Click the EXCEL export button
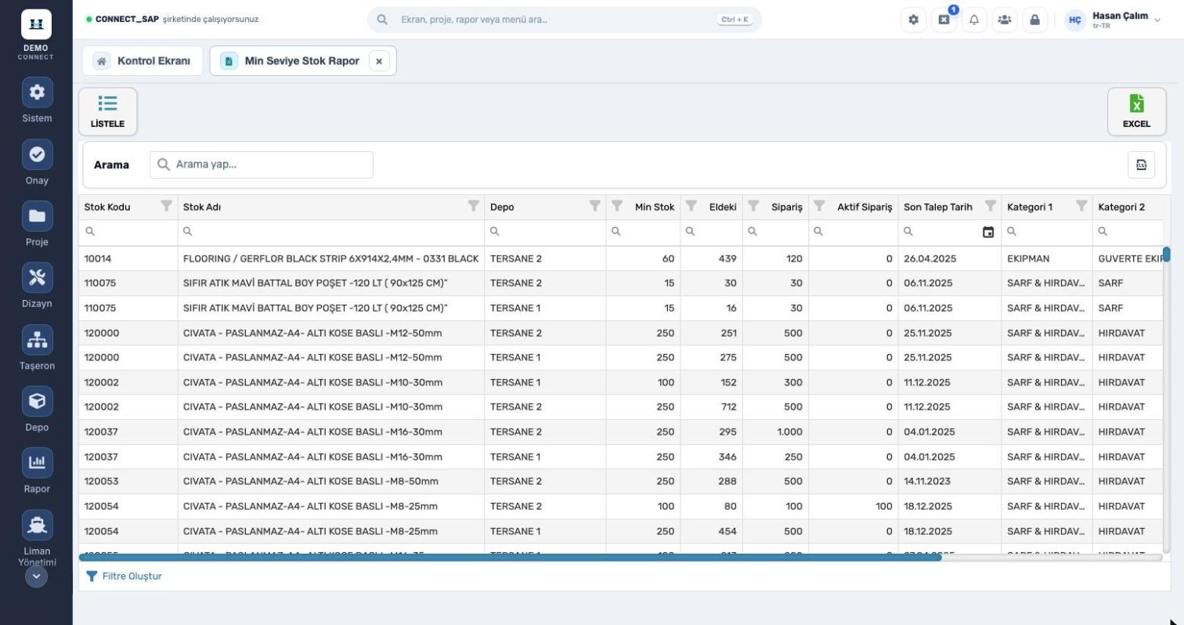The height and width of the screenshot is (625, 1184). (1136, 111)
